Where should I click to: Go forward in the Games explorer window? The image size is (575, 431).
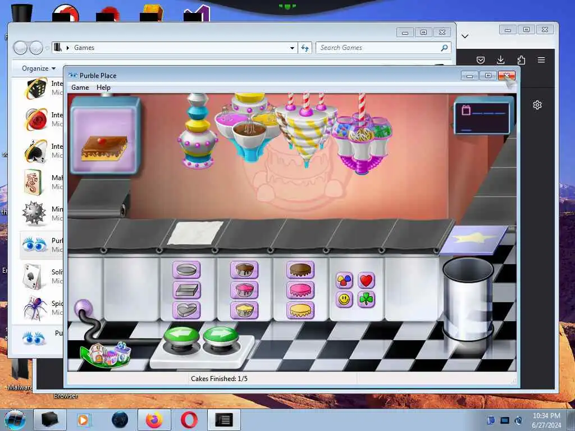36,48
